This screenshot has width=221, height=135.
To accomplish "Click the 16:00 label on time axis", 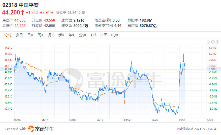I will point(210,120).
